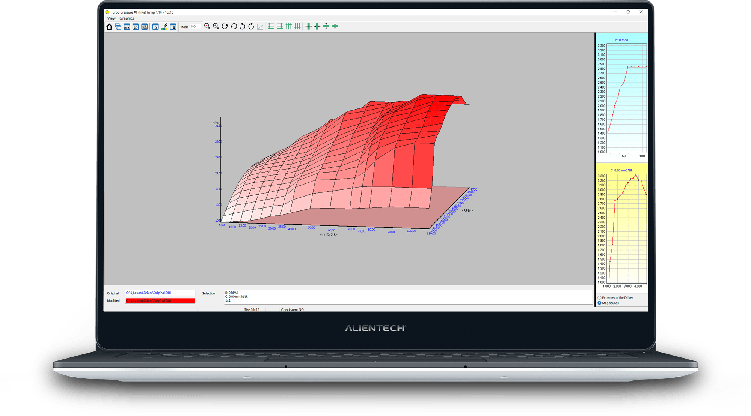Click the line chart axes icon
The height and width of the screenshot is (416, 751).
click(x=260, y=26)
